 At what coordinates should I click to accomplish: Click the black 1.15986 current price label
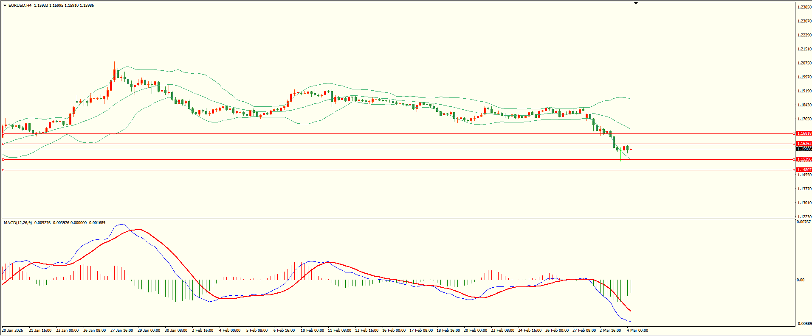(804, 149)
